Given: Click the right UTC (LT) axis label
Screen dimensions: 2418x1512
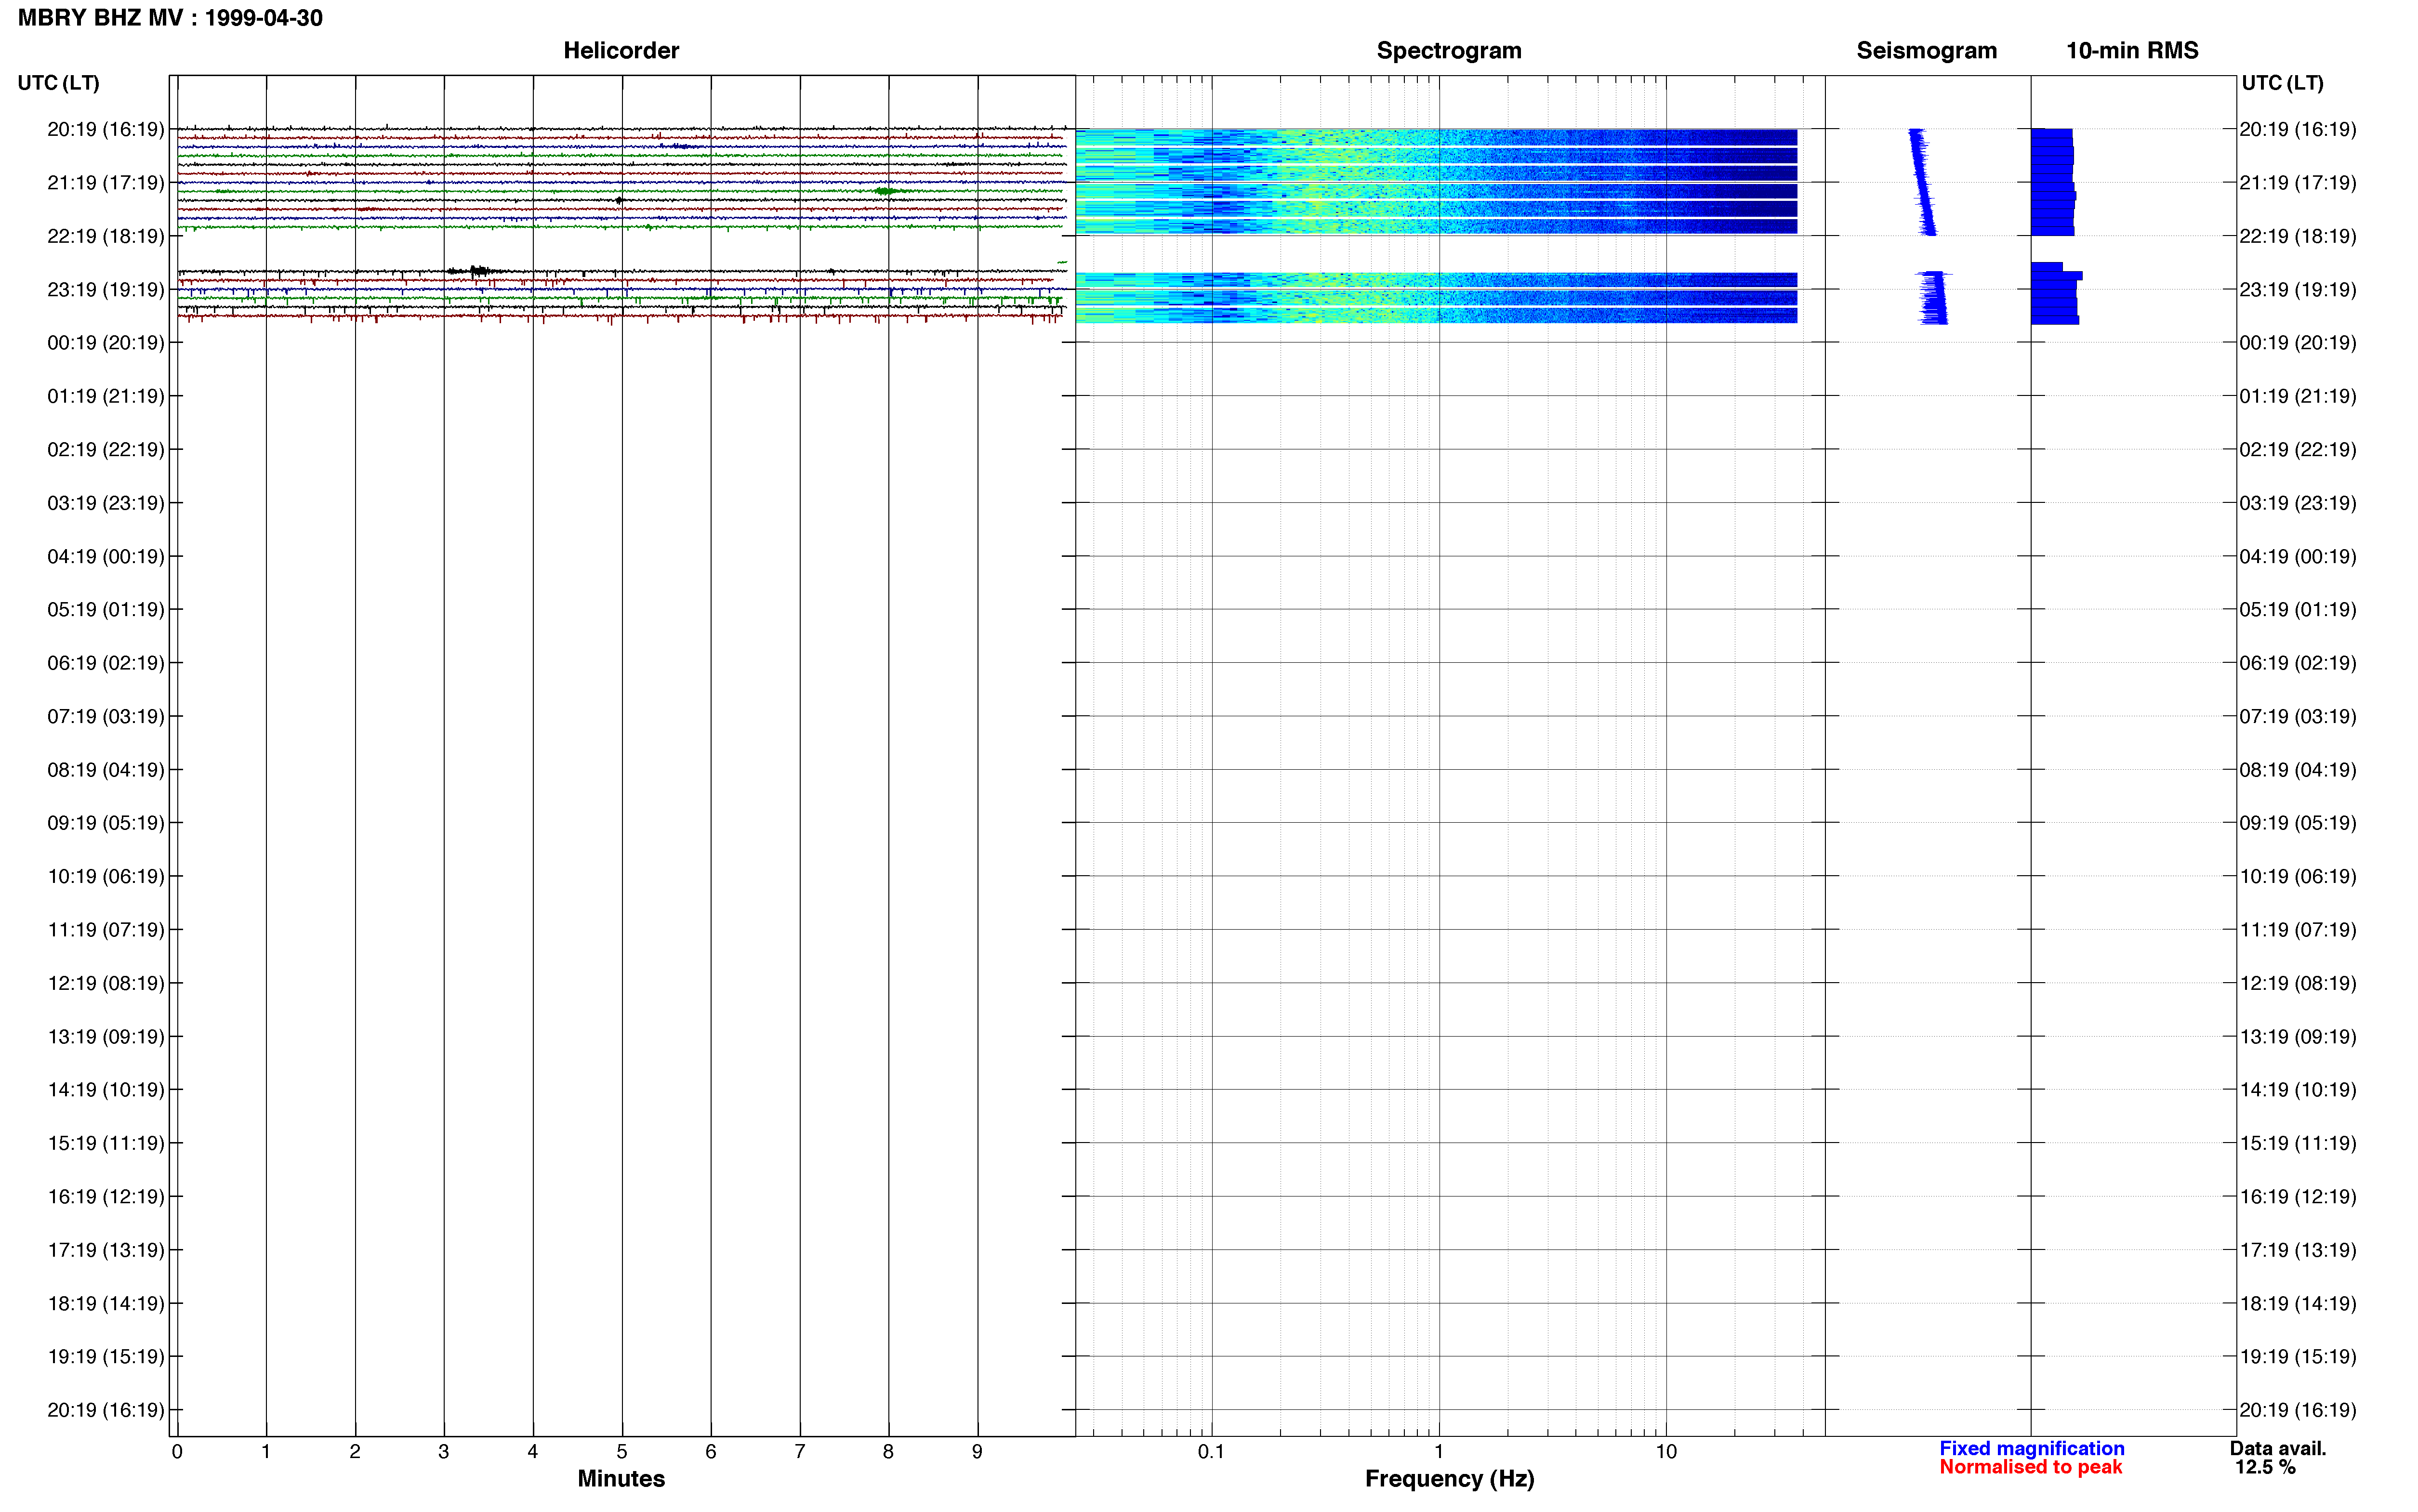Looking at the screenshot, I should pos(2282,83).
